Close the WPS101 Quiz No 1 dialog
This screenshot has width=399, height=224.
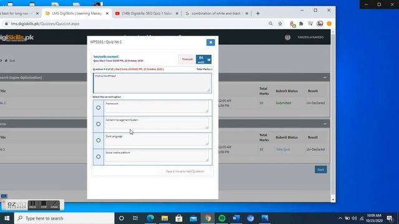211,42
